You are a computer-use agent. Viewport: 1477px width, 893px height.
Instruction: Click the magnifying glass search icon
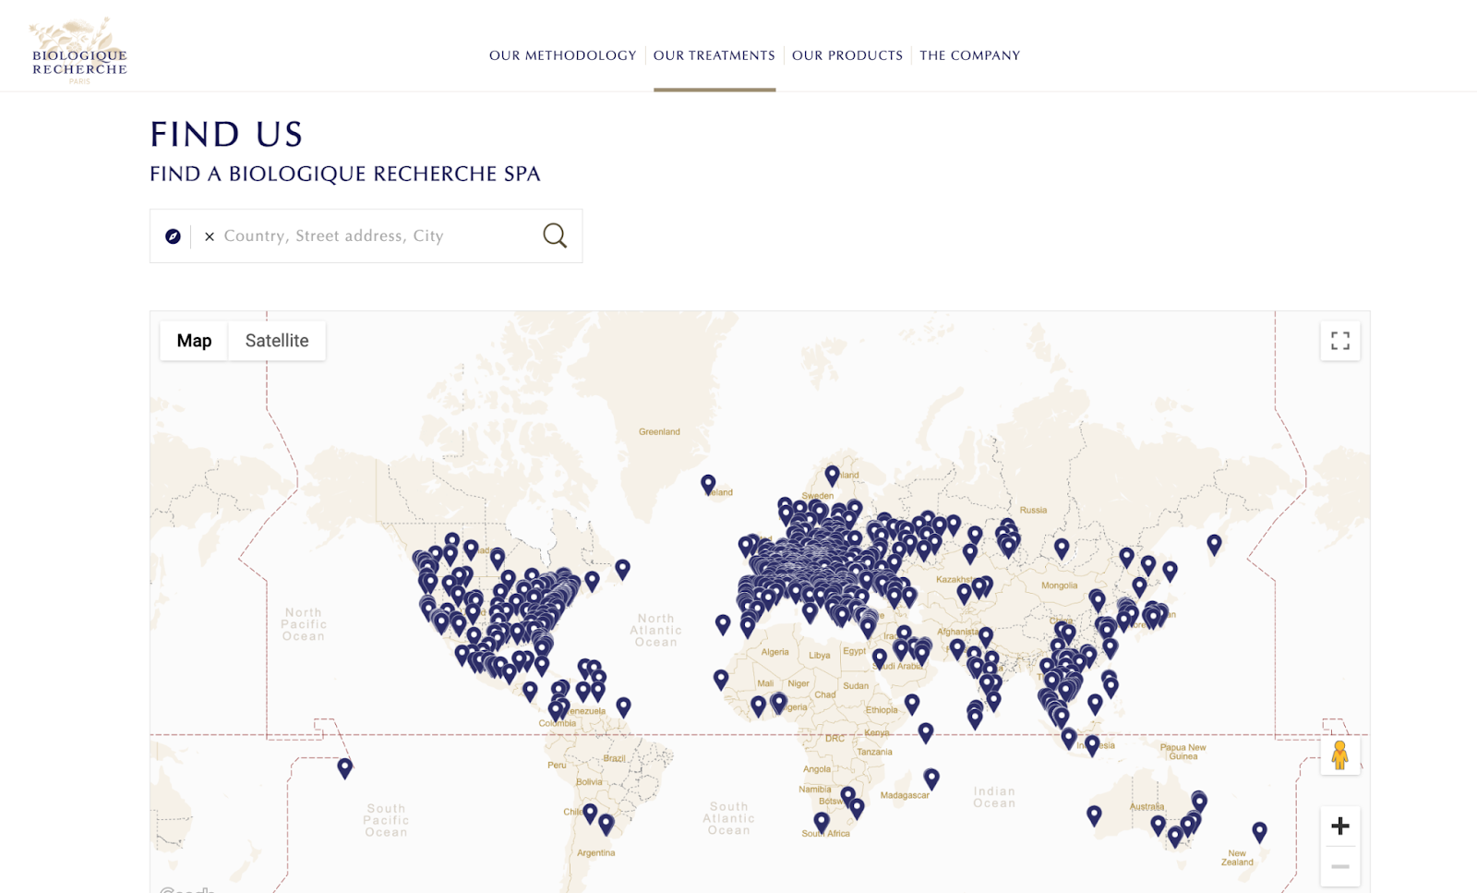tap(555, 235)
